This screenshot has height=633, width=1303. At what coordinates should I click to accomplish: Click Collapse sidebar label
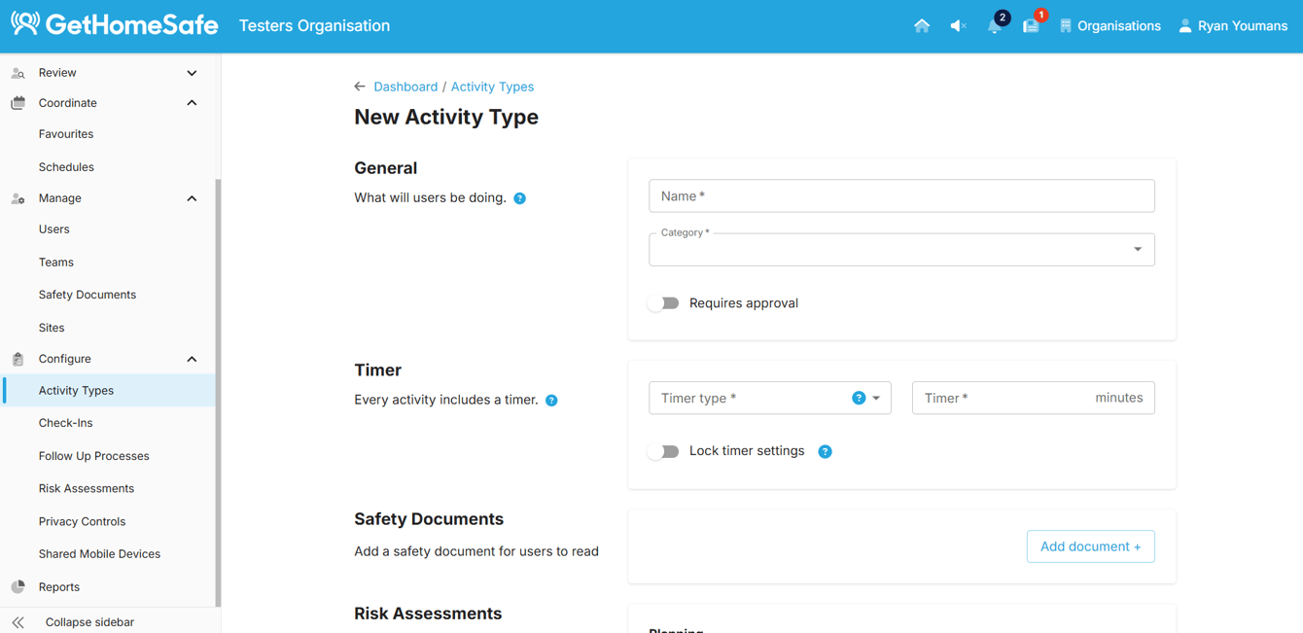coord(89,622)
